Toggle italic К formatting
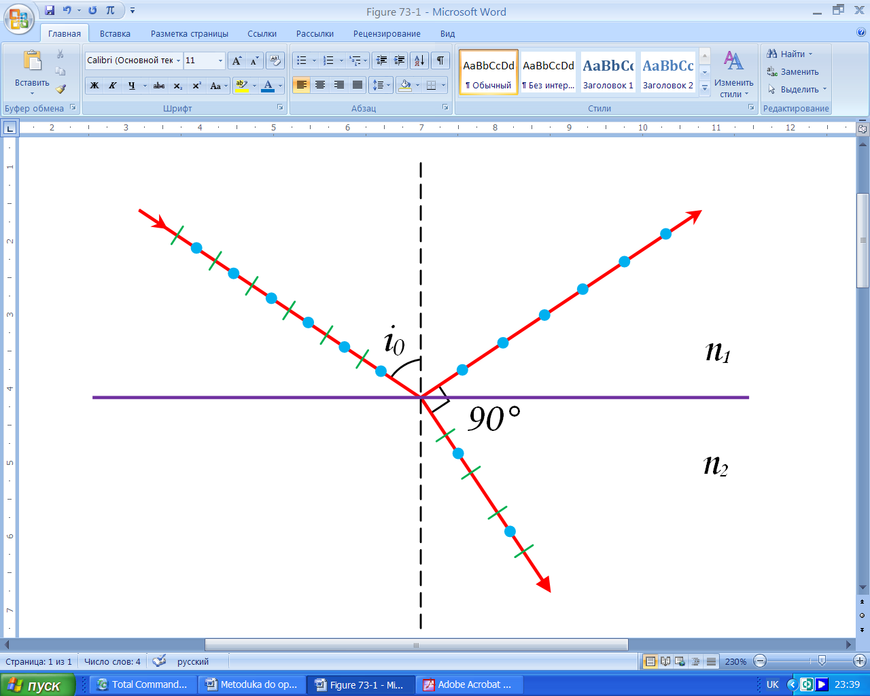Image resolution: width=870 pixels, height=696 pixels. [113, 86]
